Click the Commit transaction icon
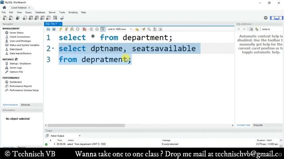Image resolution: width=284 pixels, height=159 pixels. click(91, 29)
